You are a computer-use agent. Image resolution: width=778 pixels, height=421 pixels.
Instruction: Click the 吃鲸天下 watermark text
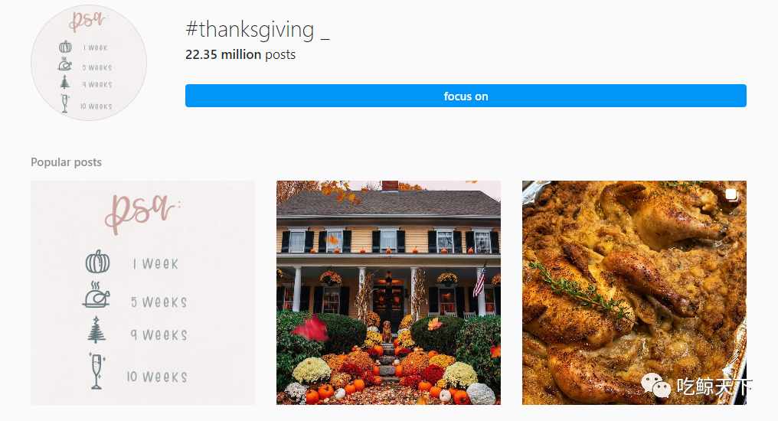tap(714, 387)
